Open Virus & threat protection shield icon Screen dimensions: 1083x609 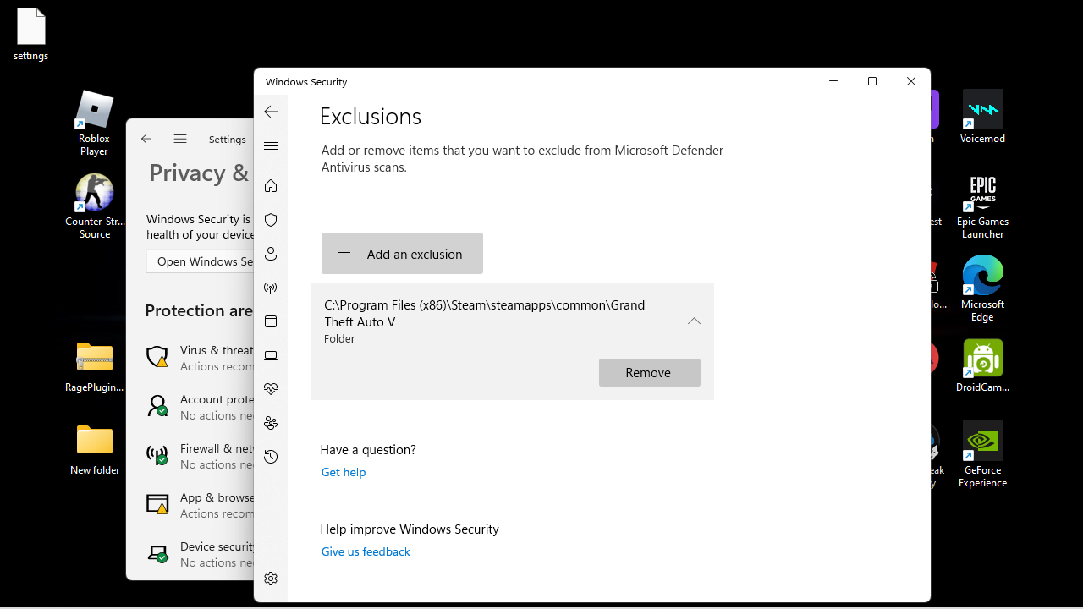pyautogui.click(x=271, y=220)
